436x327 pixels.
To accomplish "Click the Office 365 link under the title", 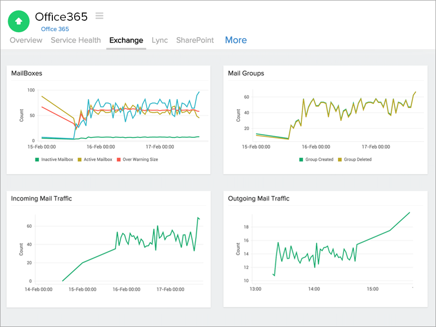I will click(x=55, y=28).
